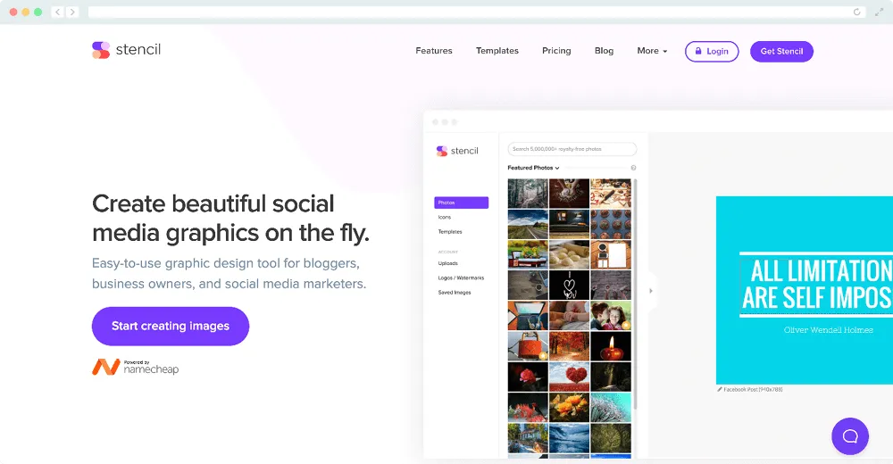The image size is (893, 464).
Task: Click the photo list scrollbar
Action: tap(635, 294)
